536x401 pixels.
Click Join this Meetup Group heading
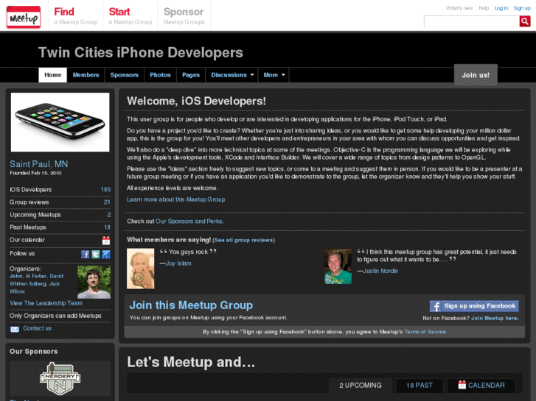tap(191, 305)
